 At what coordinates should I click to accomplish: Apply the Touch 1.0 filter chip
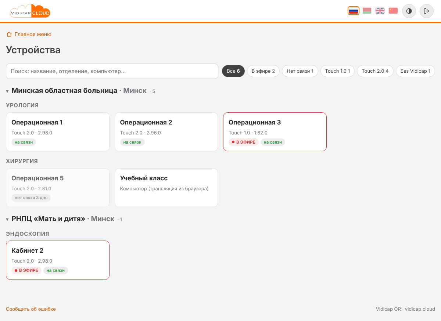[x=337, y=71]
